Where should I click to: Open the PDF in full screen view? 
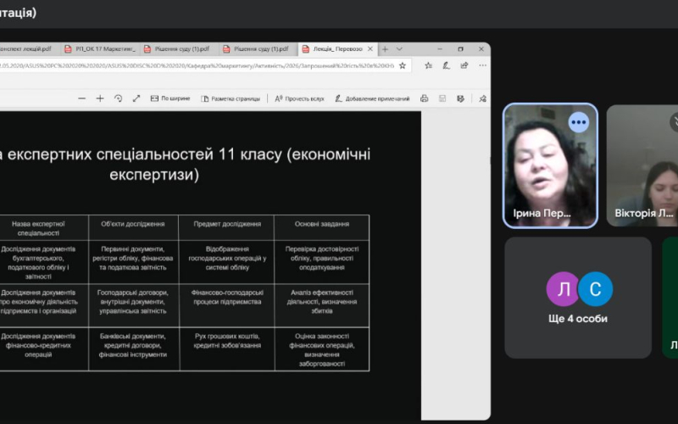pos(136,98)
